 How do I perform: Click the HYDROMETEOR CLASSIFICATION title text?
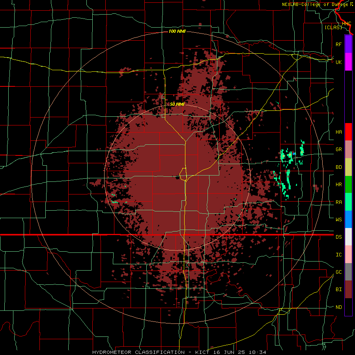[138, 352]
